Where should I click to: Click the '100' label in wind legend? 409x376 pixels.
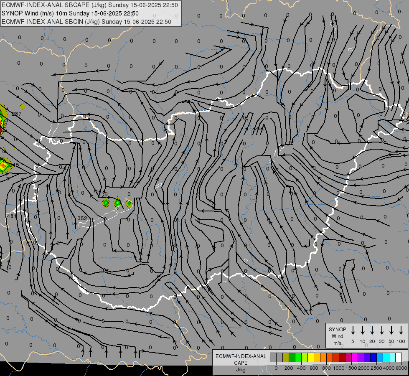coord(401,341)
